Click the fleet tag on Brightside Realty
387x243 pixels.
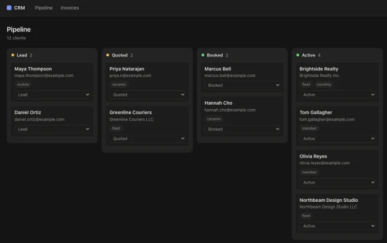tap(306, 85)
